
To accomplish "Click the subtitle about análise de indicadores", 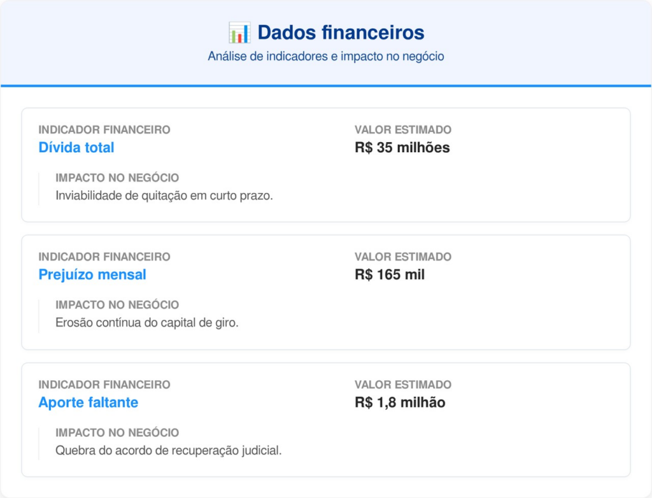I will click(325, 57).
